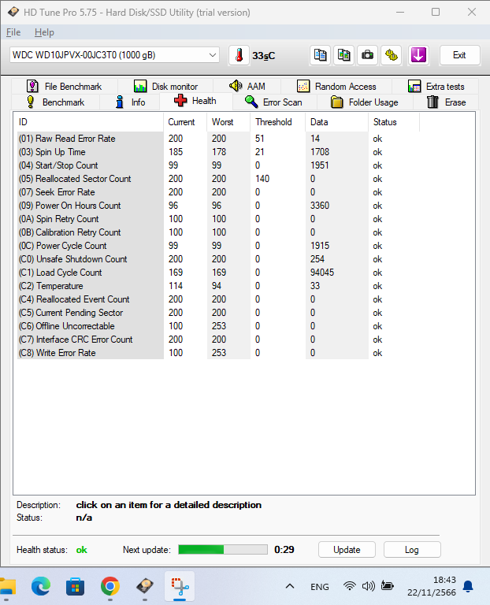Select the Calibration Retry Count row
Viewport: 490px width, 605px height.
point(218,232)
